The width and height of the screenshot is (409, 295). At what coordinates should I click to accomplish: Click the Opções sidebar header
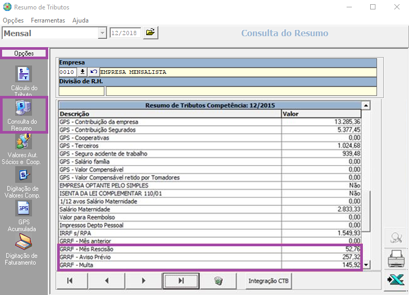click(x=24, y=53)
